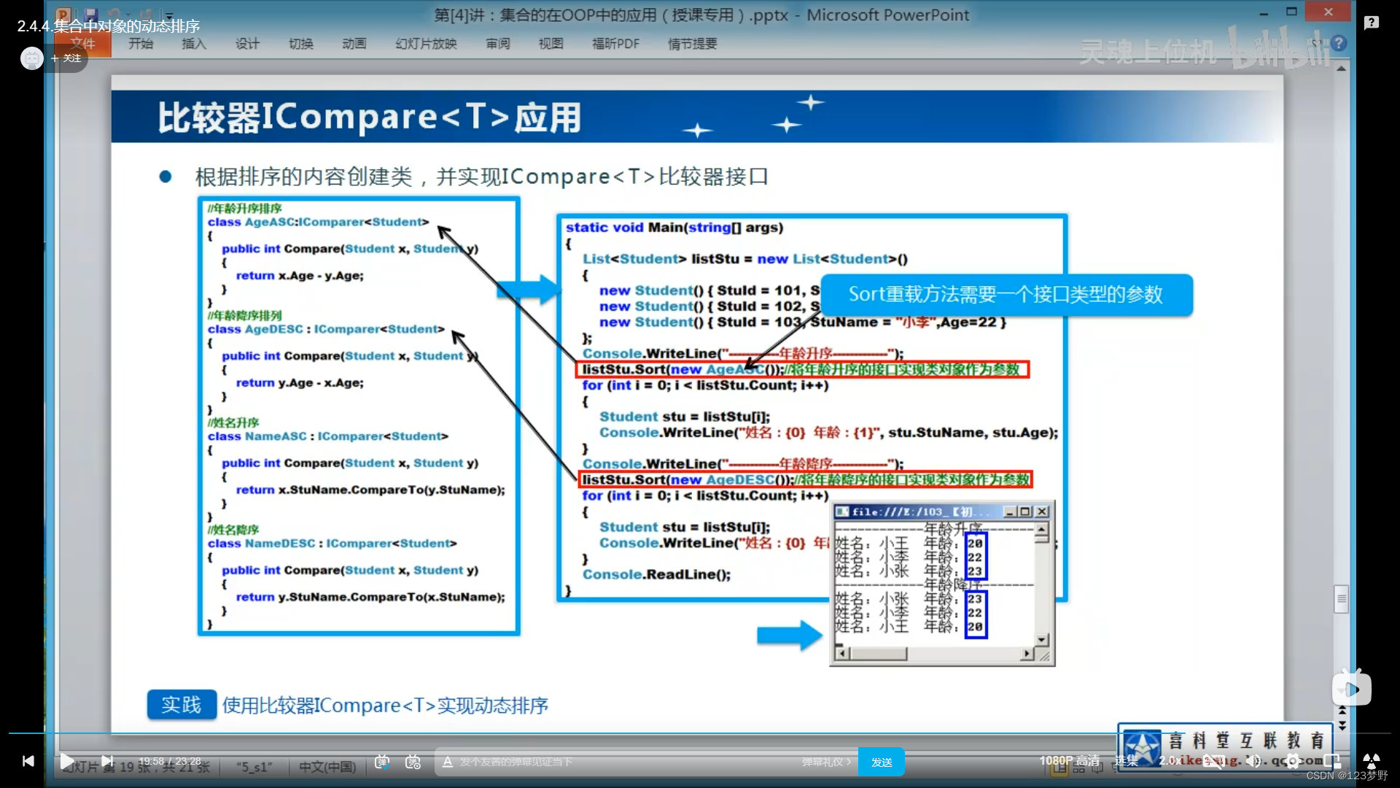Toggle subtitles in the video player
Screen dimensions: 1400x788
1213,761
